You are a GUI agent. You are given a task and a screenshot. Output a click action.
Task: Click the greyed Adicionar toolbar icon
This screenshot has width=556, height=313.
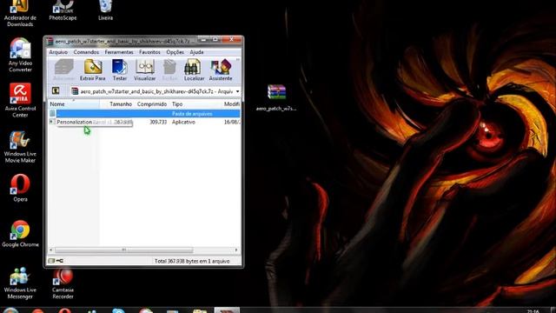coord(63,70)
